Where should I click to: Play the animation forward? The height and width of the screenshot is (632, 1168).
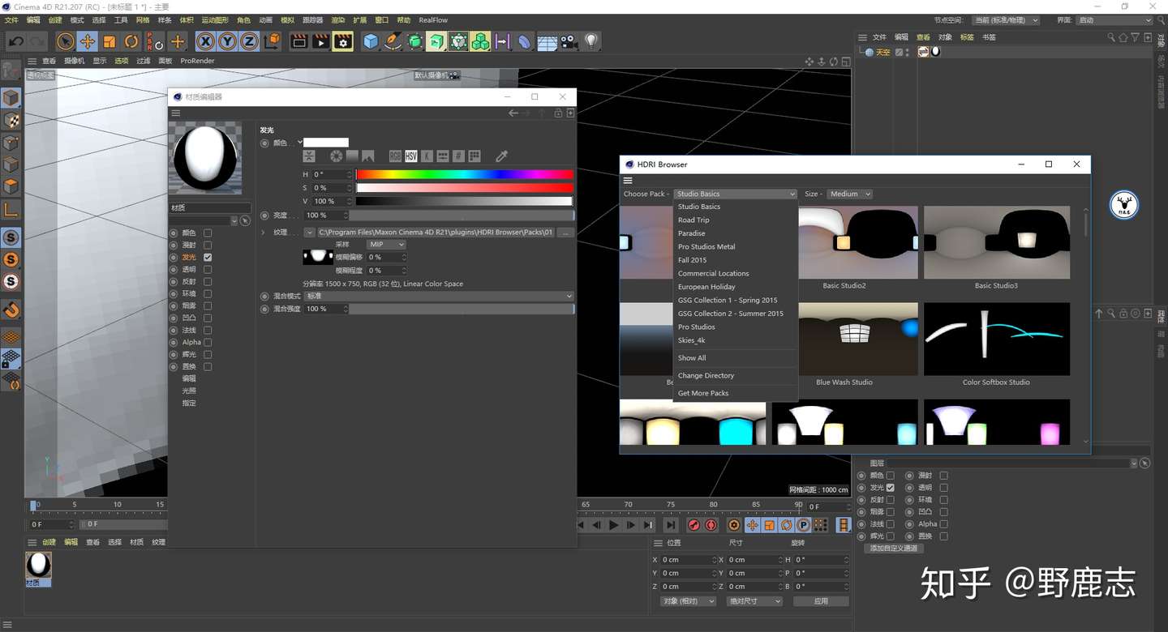coord(614,525)
